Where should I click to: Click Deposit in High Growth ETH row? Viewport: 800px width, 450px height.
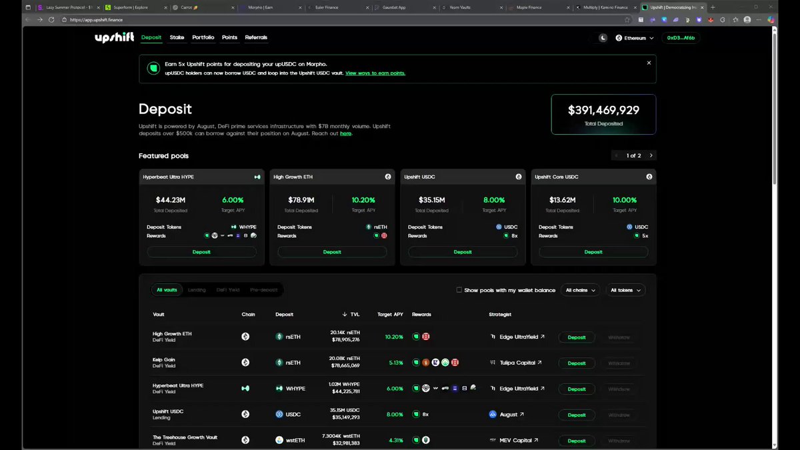[577, 337]
